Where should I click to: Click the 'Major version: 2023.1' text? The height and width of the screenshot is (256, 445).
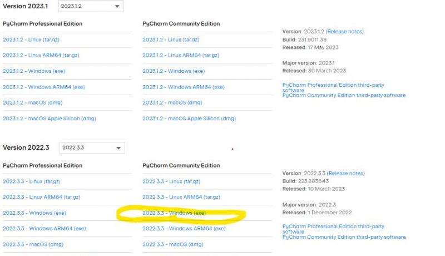point(309,63)
